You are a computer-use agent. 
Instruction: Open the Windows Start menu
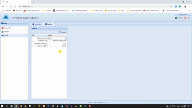click(x=2, y=106)
